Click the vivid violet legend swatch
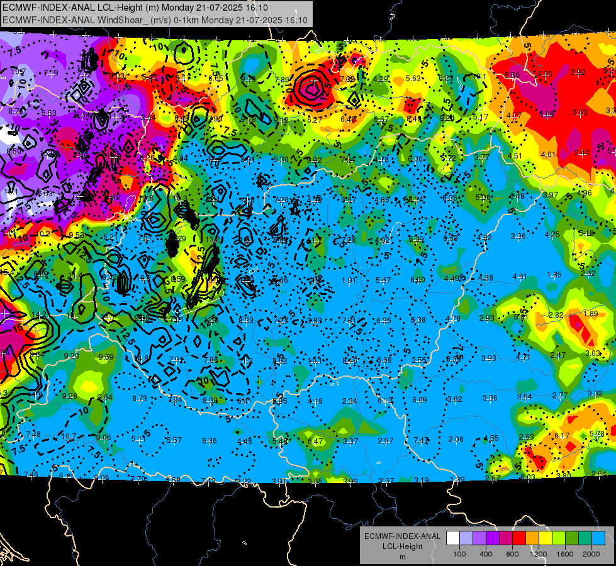This screenshot has width=616, height=566. (x=493, y=538)
